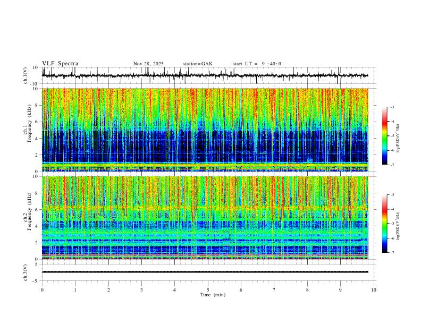
Task: Click the date label "Nov.28, 2025"
Action: pyautogui.click(x=148, y=64)
